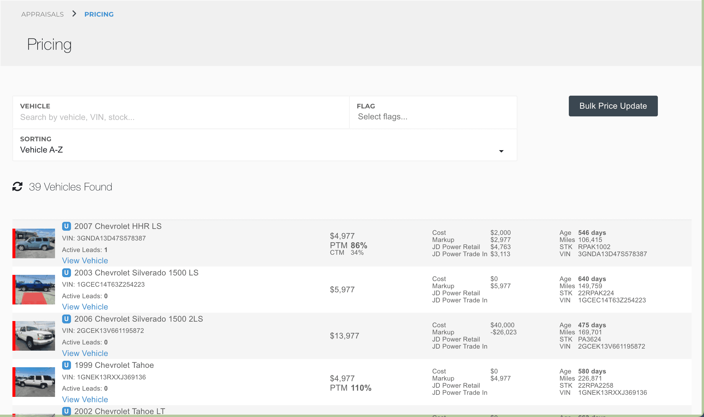The image size is (704, 417).
Task: Click the refresh vehicles icon
Action: coord(17,187)
